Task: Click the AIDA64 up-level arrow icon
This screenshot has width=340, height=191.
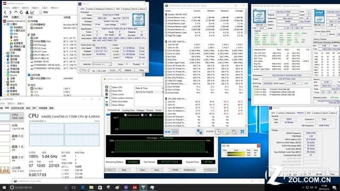Action: [x=16, y=12]
